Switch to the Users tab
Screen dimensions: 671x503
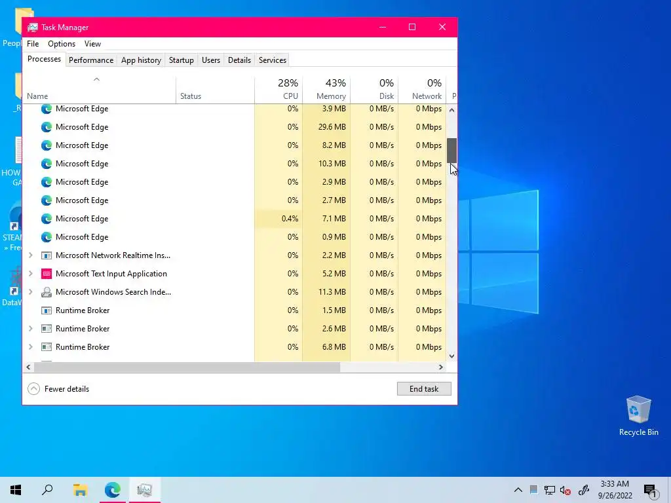point(211,60)
